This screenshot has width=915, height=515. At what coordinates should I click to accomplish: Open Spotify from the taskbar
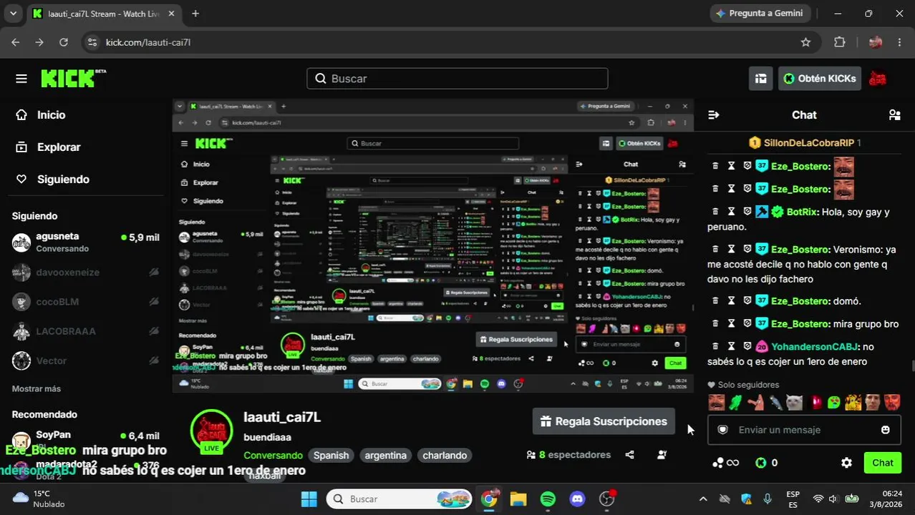click(x=548, y=499)
